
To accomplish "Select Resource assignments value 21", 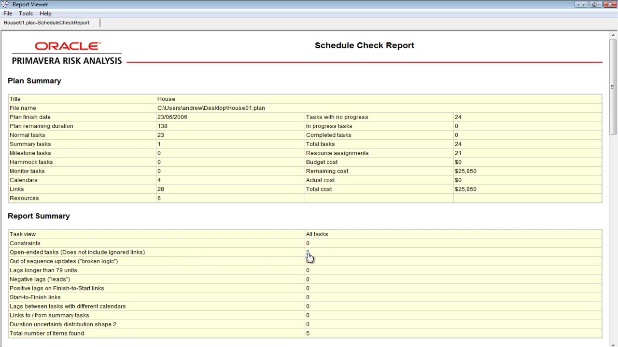I will click(458, 153).
